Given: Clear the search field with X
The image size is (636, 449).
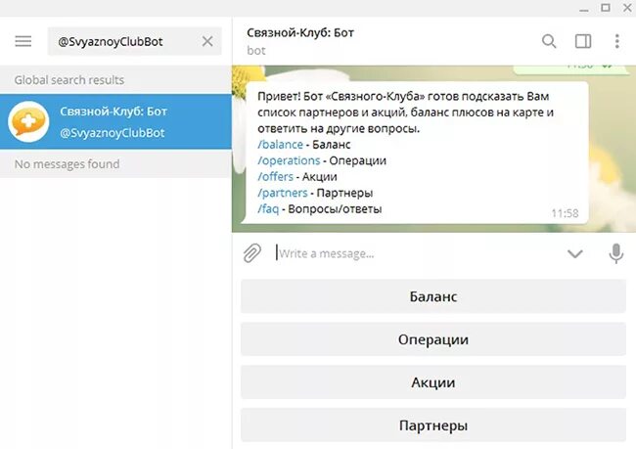Looking at the screenshot, I should click(x=207, y=41).
